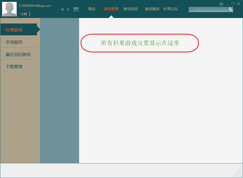Open the 商店 tab

pos(92,9)
